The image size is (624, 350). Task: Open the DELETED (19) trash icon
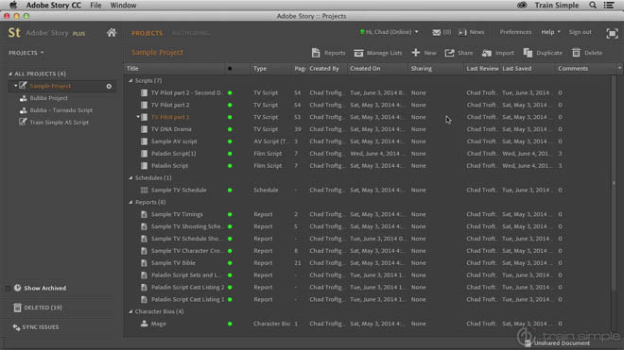coord(17,308)
